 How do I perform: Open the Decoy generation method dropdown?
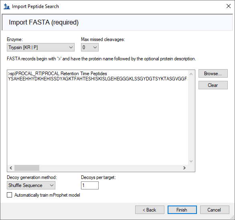pyautogui.click(x=31, y=185)
